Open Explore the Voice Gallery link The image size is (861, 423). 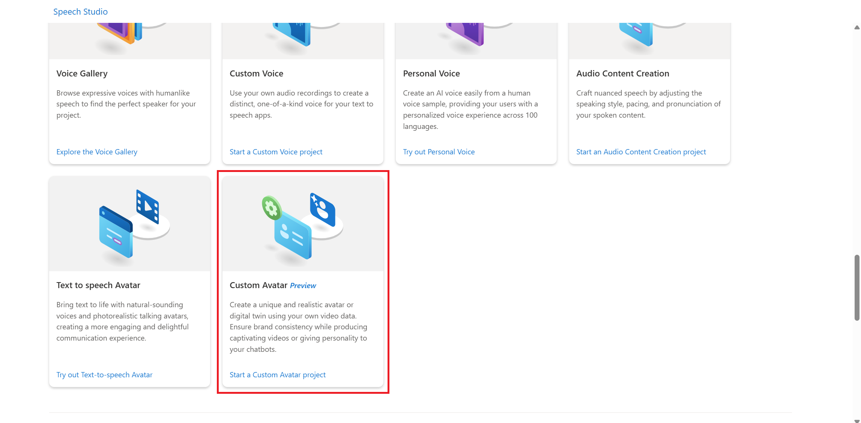point(97,152)
